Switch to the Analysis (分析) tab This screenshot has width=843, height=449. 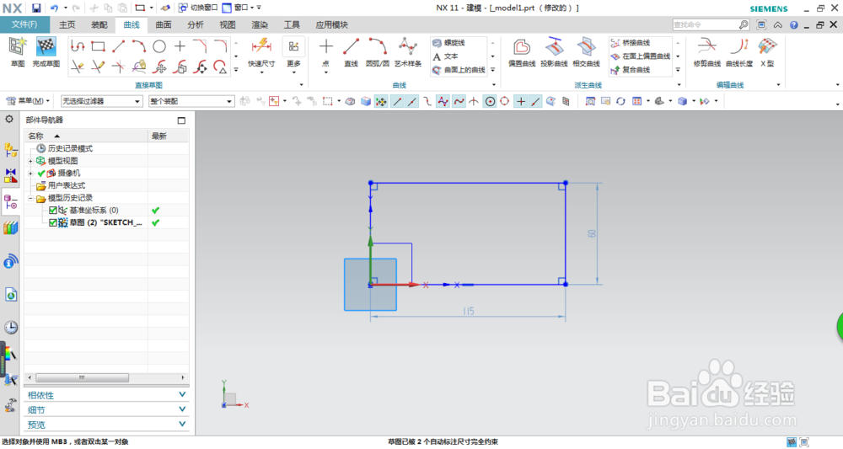click(x=196, y=24)
